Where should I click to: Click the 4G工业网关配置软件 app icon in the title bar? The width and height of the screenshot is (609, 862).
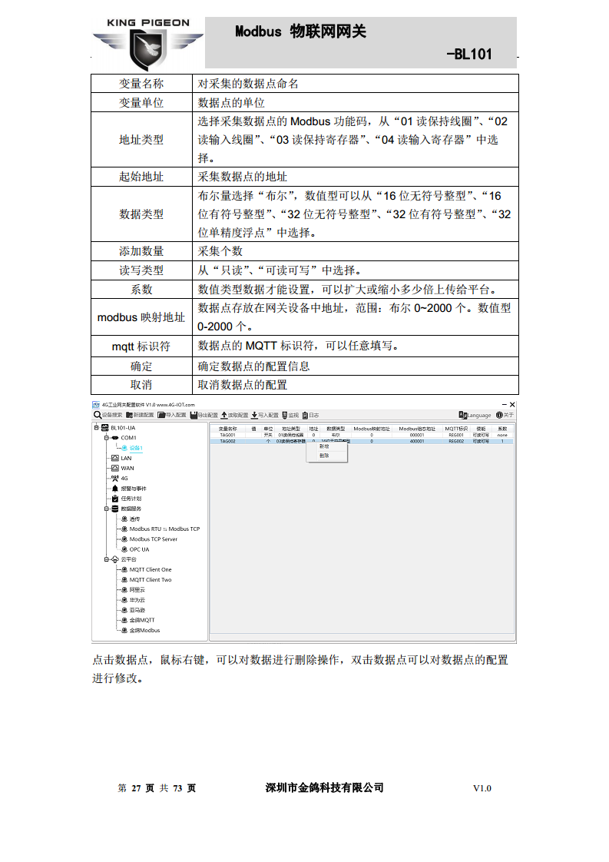point(96,405)
